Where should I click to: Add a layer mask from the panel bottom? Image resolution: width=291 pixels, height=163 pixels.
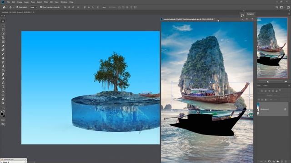click(270, 162)
